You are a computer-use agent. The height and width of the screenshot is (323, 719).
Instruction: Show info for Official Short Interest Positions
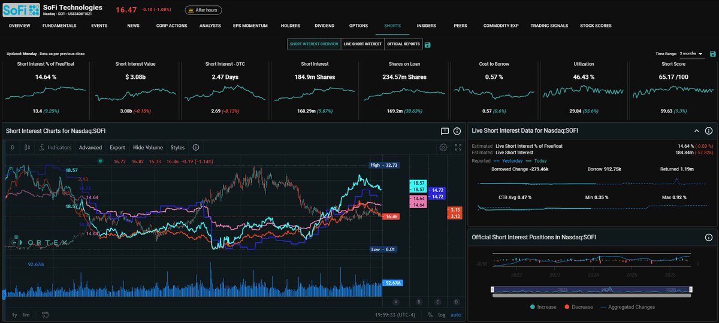pyautogui.click(x=709, y=237)
